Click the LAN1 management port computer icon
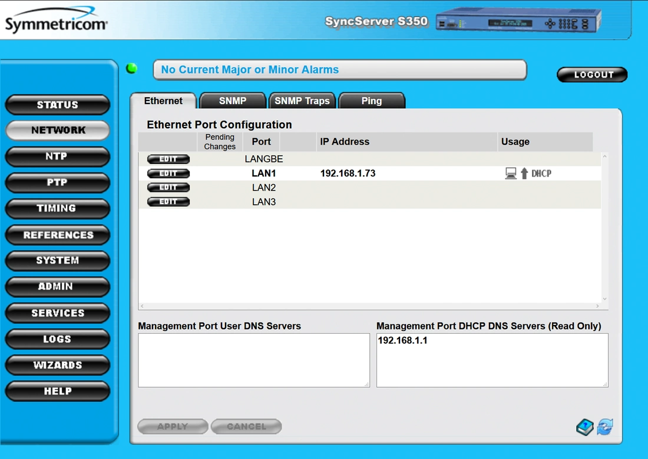This screenshot has width=648, height=459. point(511,174)
